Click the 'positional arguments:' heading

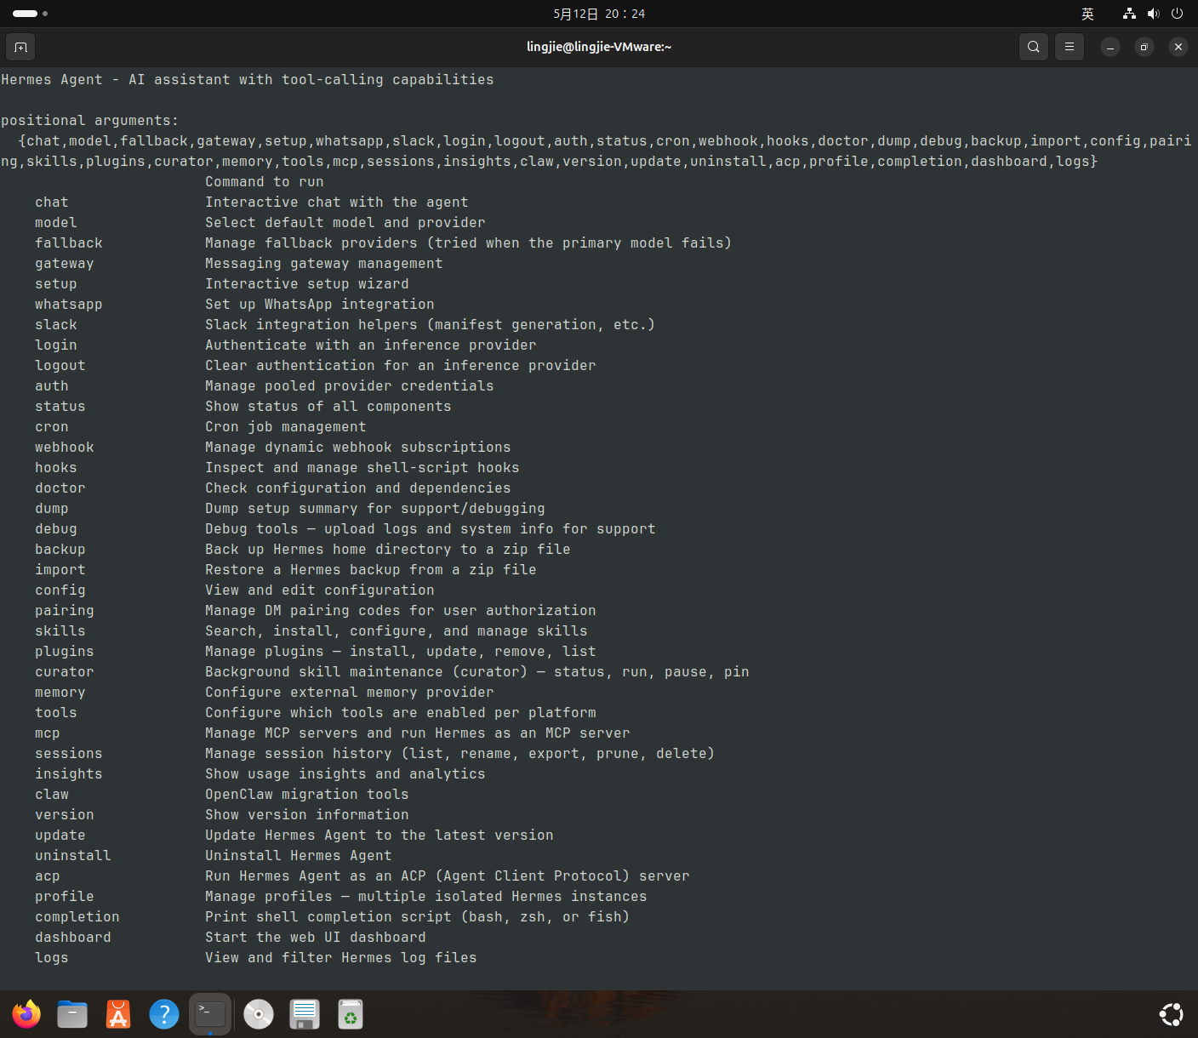90,121
